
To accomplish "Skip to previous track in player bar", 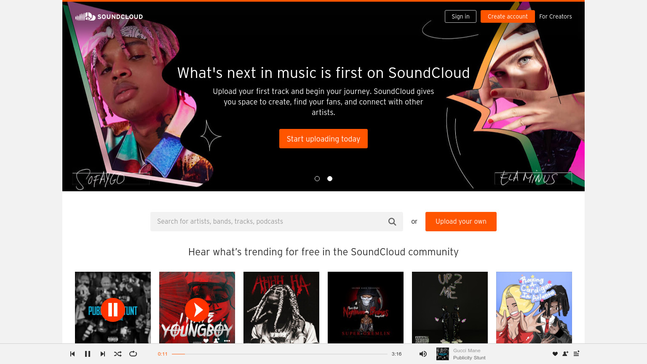I will click(72, 354).
